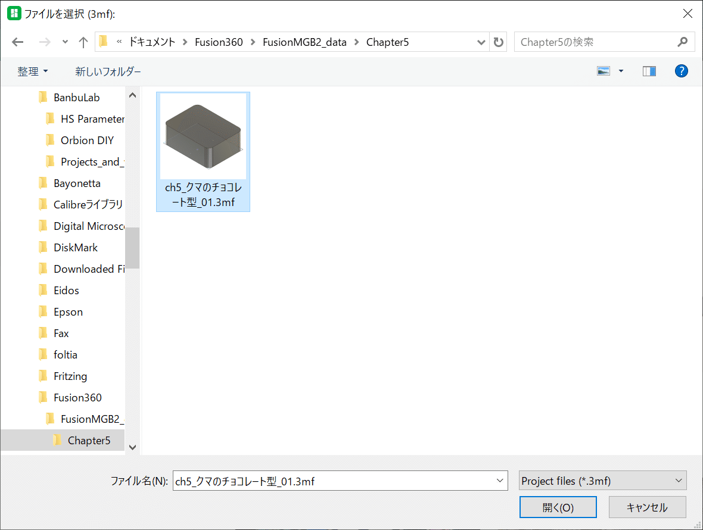Image resolution: width=703 pixels, height=530 pixels.
Task: Create a folder with 新しいフォルダー
Action: (x=108, y=71)
